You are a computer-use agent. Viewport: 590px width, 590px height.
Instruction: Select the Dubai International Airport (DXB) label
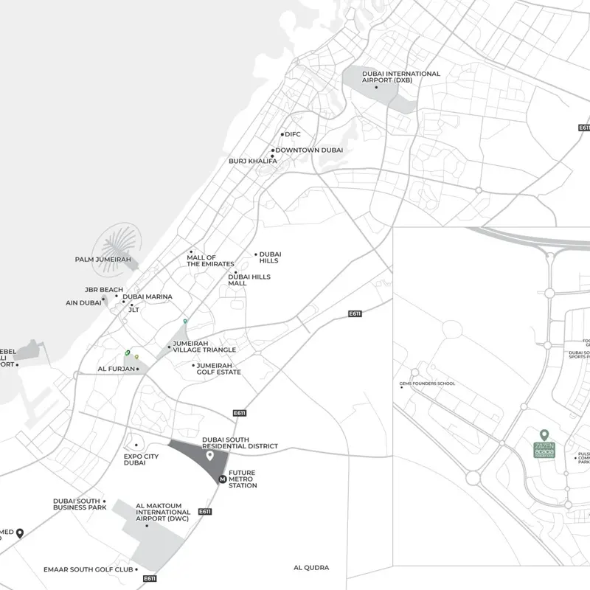pos(401,77)
